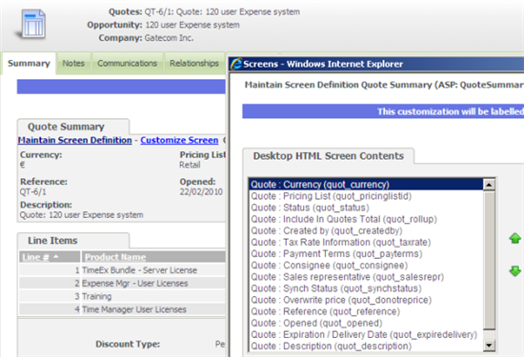Click Time Manager User Licenses row
This screenshot has width=524, height=357.
click(x=122, y=309)
